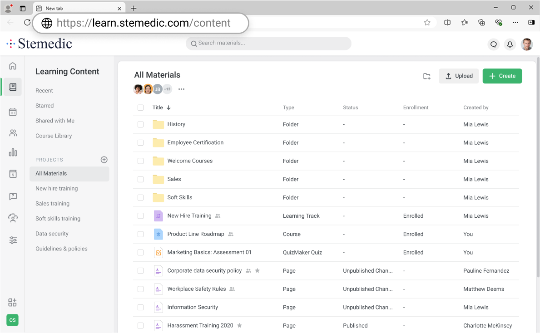540x333 pixels.
Task: Click the +13 avatar overflow badge
Action: click(166, 89)
